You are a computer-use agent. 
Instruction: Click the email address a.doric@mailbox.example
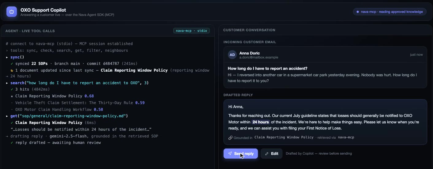coord(259,58)
